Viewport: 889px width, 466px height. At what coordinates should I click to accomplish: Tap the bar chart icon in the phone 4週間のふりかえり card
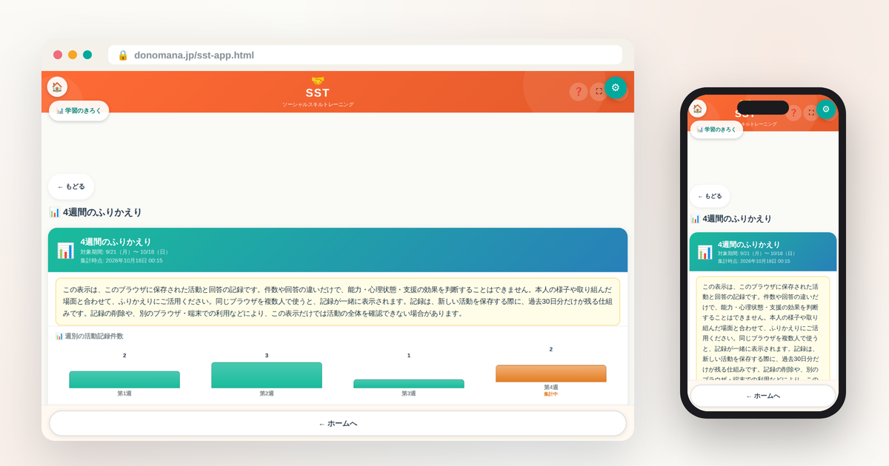tap(705, 252)
